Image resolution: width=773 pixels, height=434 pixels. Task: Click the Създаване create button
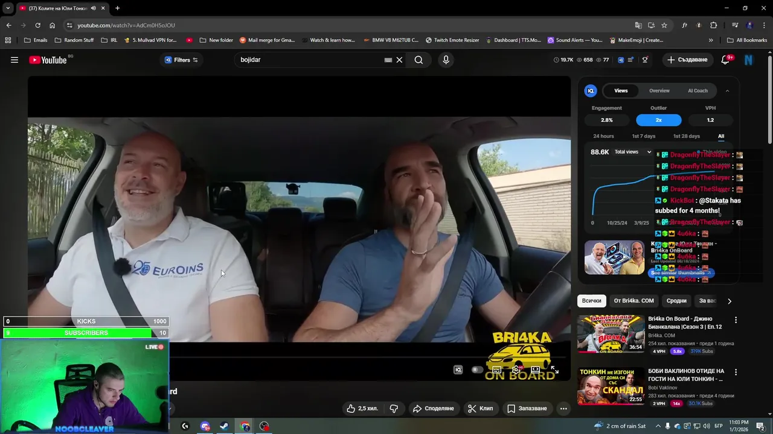tap(687, 60)
